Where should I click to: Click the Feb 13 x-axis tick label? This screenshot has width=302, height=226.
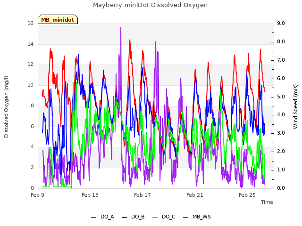pos(90,195)
